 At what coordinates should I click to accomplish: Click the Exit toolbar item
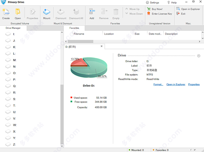coord(181,14)
